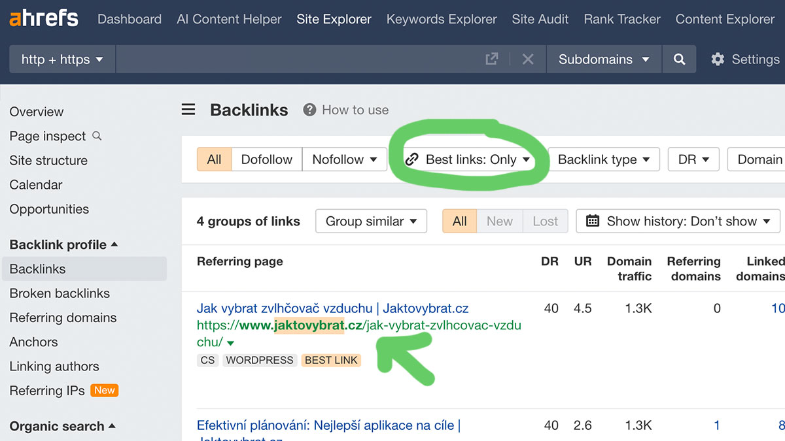This screenshot has height=441, width=785.
Task: Sort by Domain traffic column header
Action: (629, 269)
